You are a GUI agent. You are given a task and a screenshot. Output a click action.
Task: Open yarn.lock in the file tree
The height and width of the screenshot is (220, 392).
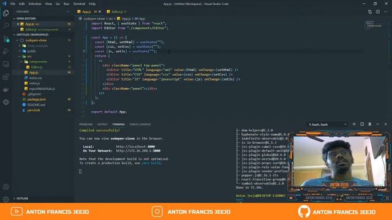coord(34,110)
